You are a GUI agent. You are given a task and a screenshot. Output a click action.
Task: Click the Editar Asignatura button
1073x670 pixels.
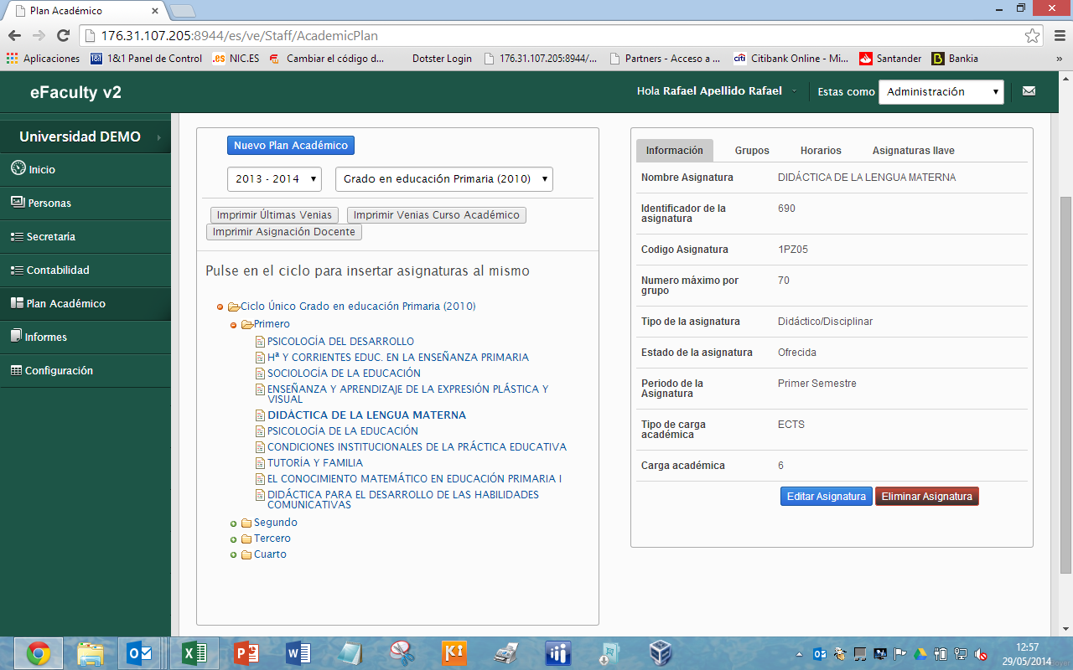826,497
